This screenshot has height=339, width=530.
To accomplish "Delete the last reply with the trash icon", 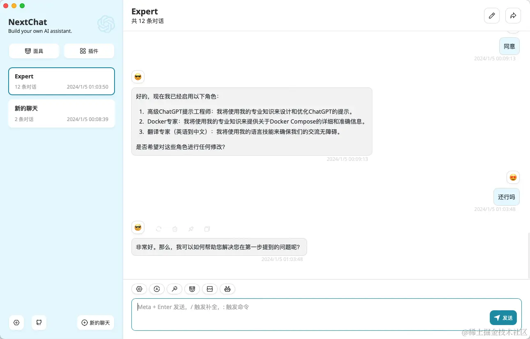I will pyautogui.click(x=175, y=229).
